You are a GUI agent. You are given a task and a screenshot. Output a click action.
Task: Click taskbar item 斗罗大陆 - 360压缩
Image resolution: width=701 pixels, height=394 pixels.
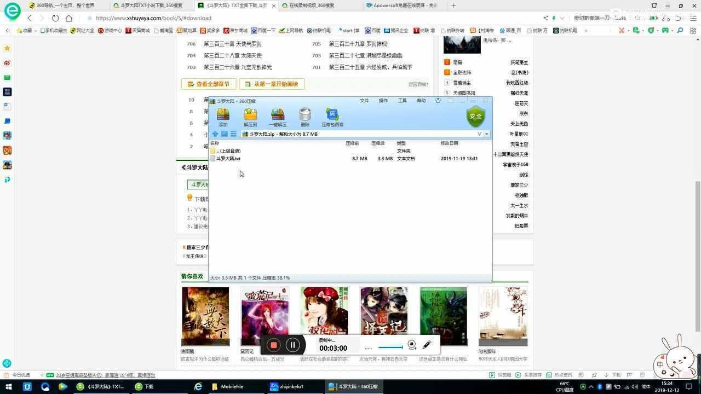[353, 386]
